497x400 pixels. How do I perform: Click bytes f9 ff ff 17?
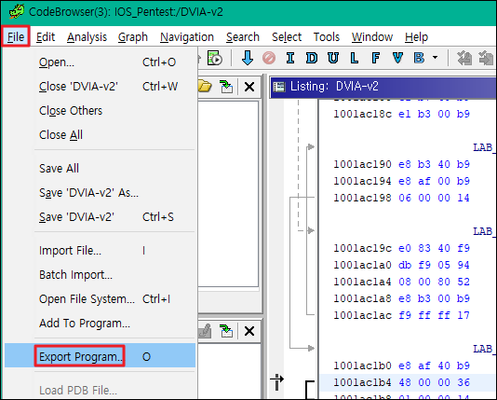coord(434,315)
